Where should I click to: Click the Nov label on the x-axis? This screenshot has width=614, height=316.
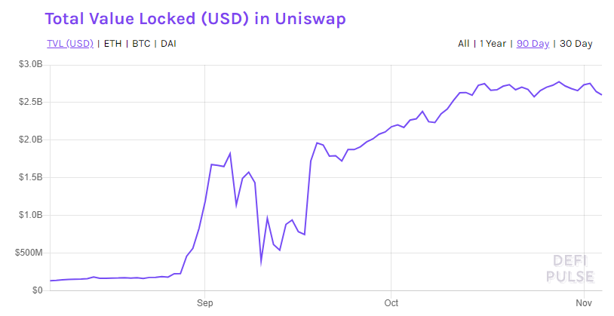tap(584, 303)
